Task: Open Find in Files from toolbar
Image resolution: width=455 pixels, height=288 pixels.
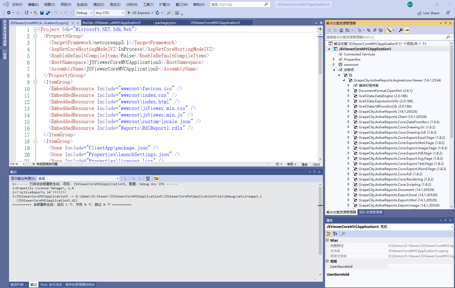Action: [x=169, y=13]
